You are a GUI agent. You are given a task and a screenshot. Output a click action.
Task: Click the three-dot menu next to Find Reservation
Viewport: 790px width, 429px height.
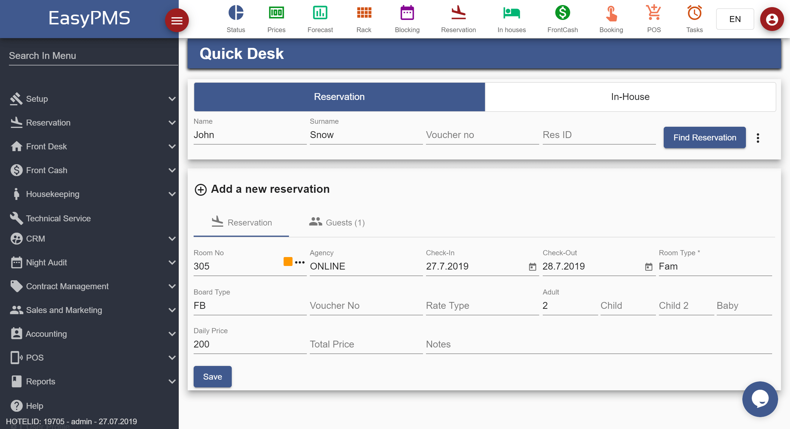tap(757, 138)
